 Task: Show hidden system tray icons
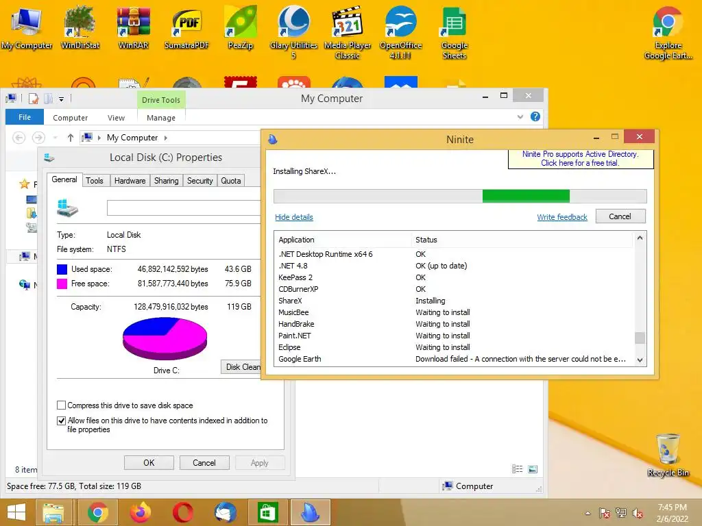(588, 514)
